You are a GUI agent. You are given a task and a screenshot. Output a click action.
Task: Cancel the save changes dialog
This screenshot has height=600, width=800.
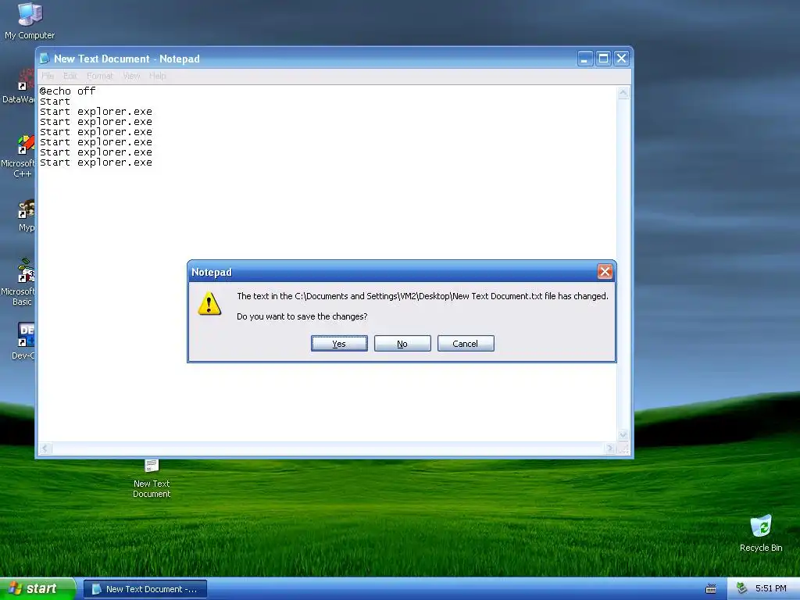(466, 344)
